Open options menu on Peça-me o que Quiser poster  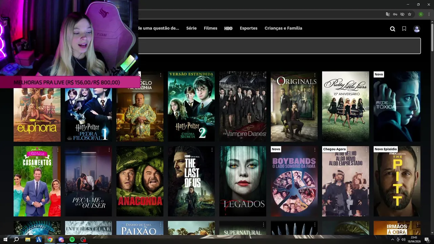[x=109, y=150]
